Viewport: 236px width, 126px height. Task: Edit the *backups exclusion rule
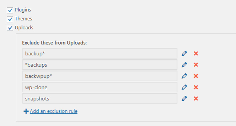[184, 65]
